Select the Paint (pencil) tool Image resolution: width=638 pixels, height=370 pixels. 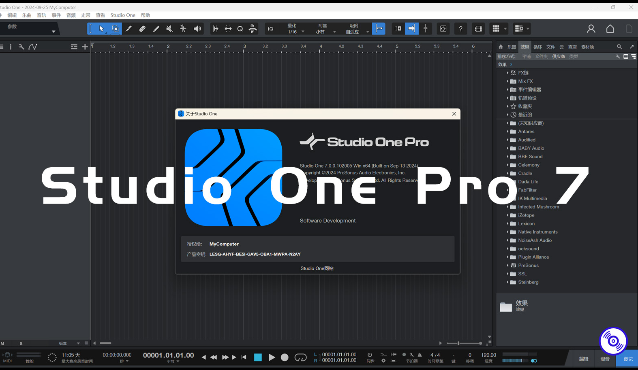[156, 29]
